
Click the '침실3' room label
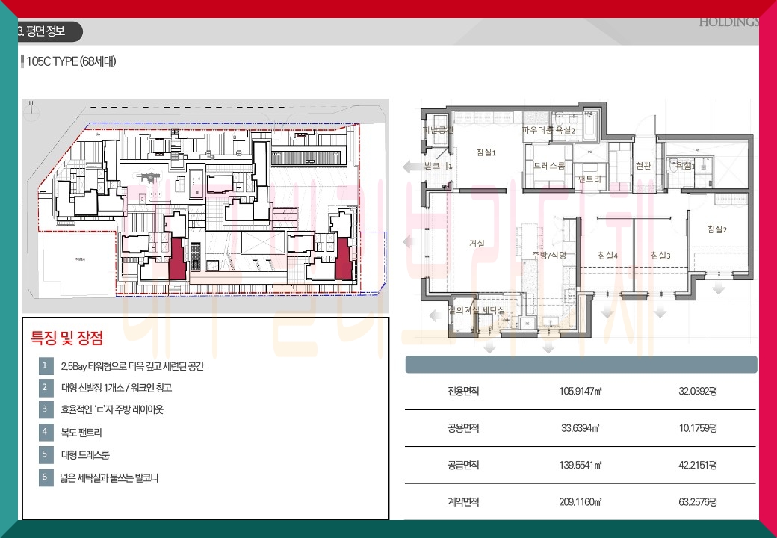(x=660, y=255)
